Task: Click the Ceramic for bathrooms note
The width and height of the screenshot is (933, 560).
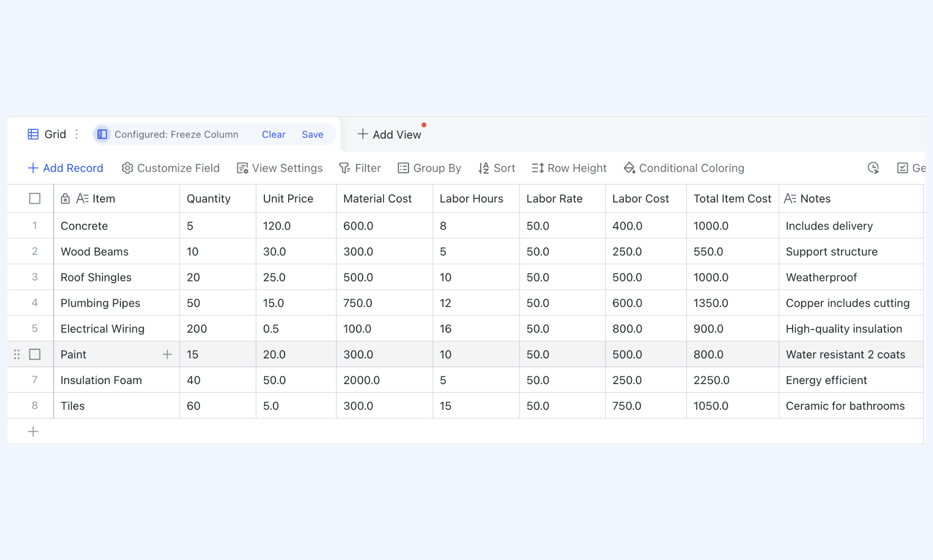Action: click(851, 406)
